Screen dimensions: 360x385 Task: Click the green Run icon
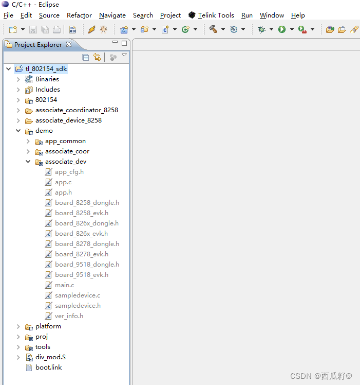[282, 29]
